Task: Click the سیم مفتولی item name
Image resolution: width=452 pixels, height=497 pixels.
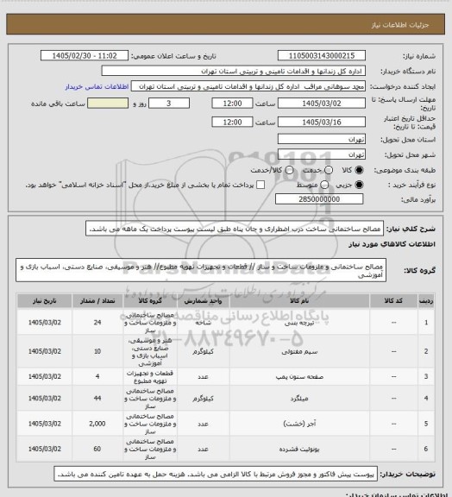Action: (299, 351)
